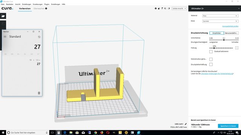Open File Explorer from the taskbar
The image size is (241, 135).
(71, 132)
